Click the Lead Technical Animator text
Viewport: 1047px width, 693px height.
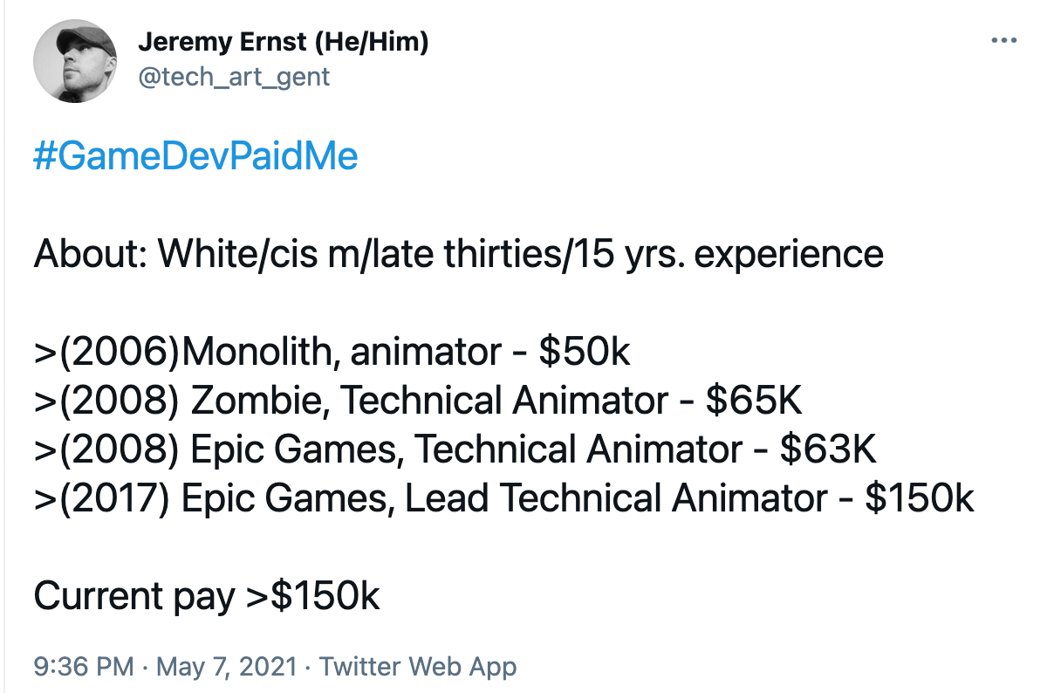point(616,499)
